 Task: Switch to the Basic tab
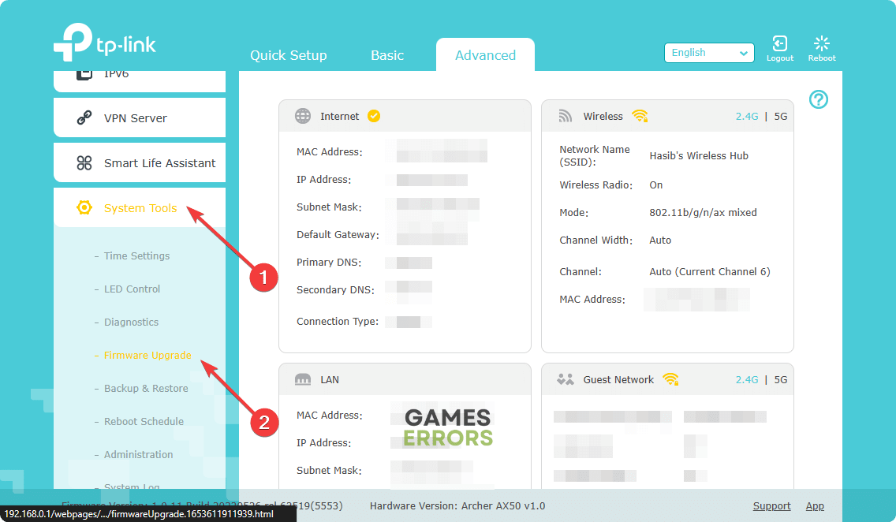387,55
